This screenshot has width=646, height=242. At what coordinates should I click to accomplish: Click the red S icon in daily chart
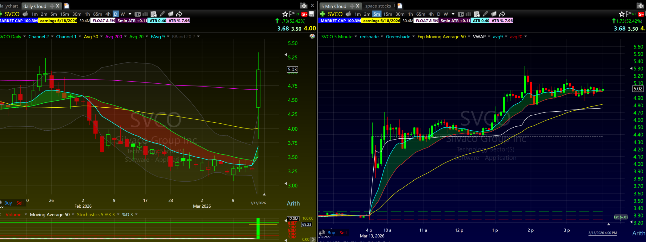pyautogui.click(x=304, y=14)
